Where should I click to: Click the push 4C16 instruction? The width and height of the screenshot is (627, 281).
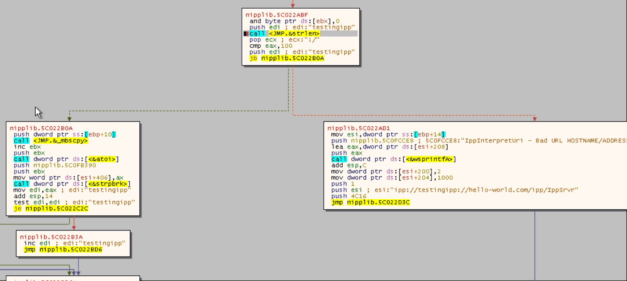[x=349, y=196]
